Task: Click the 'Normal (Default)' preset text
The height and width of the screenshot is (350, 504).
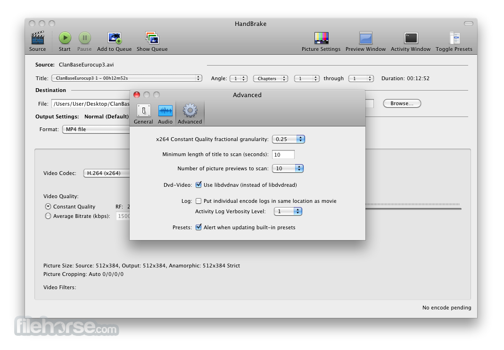Action: click(x=107, y=117)
